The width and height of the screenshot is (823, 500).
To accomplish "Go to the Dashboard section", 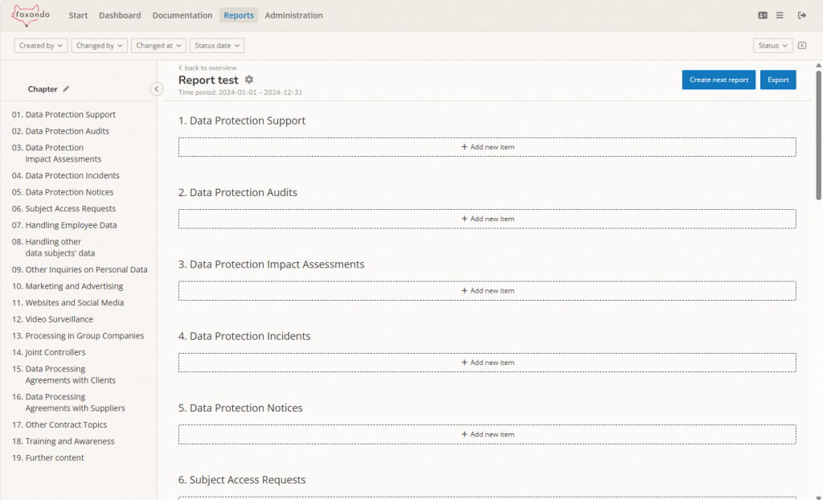I will pos(120,14).
